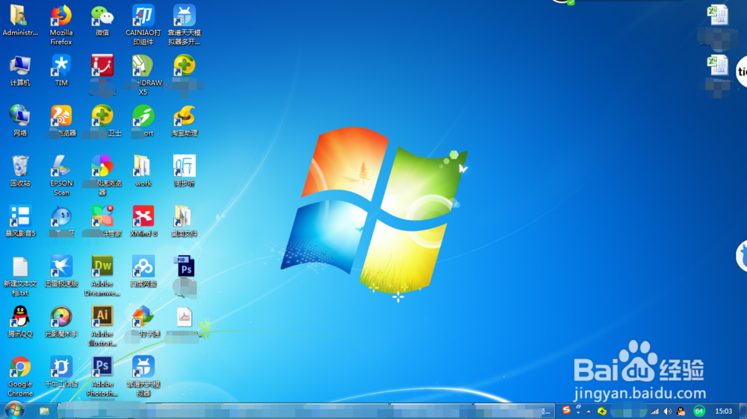Select the 网络 Network icon
747x419 pixels.
point(20,121)
